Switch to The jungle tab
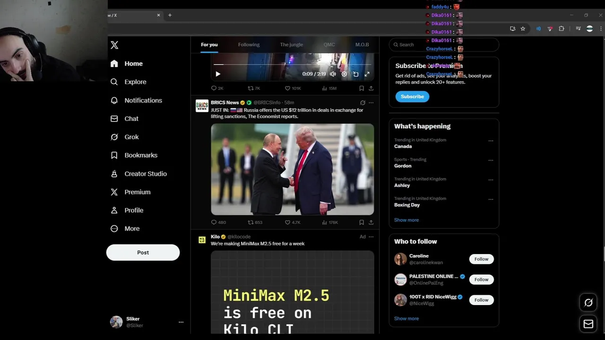Screen dimensions: 605x340 tap(291, 44)
